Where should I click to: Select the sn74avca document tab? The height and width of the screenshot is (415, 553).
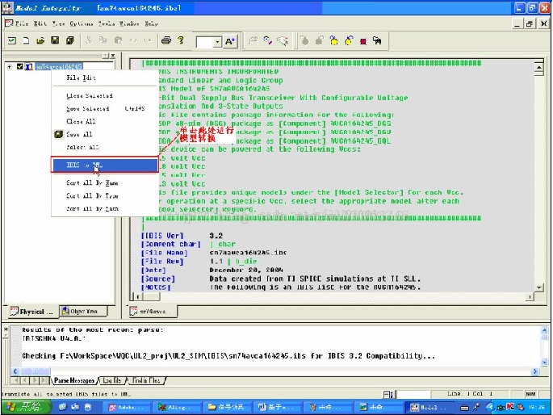coord(153,312)
